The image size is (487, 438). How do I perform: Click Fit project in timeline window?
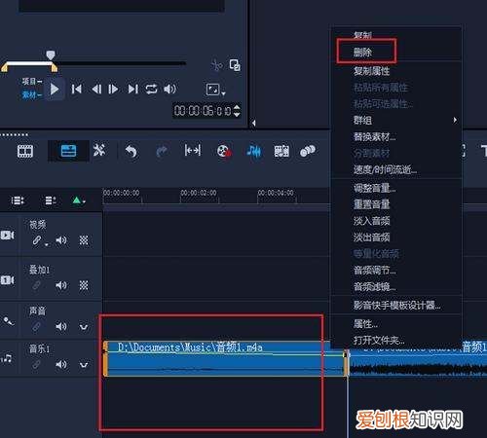(x=193, y=151)
